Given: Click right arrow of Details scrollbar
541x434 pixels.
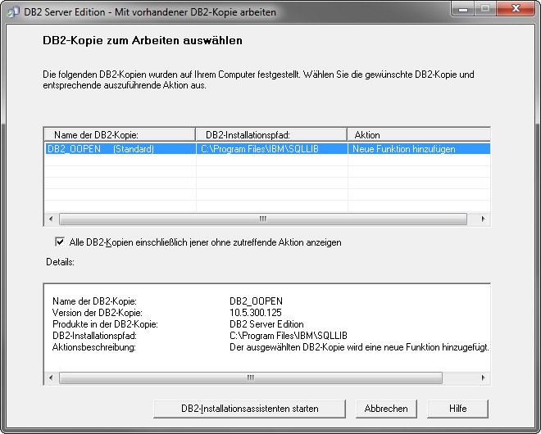Looking at the screenshot, I should [x=483, y=377].
